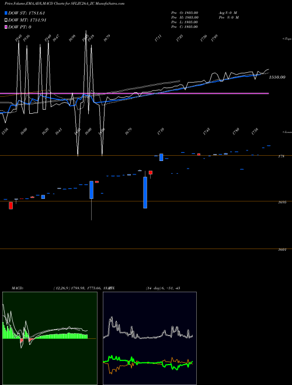Click the orange dip in the ADX panel

tap(111, 369)
